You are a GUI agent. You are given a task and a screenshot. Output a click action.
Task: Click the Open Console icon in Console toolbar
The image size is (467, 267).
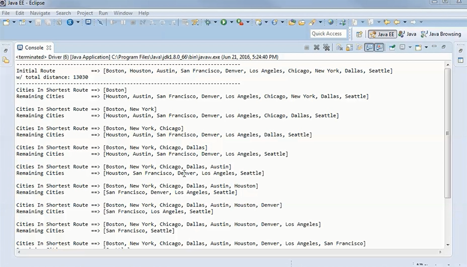(419, 47)
